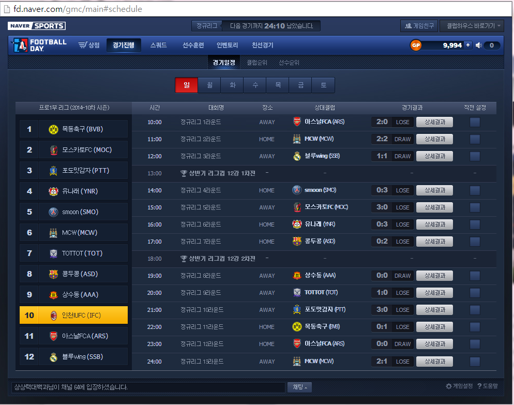Click the 게임친구 friends icon button
The width and height of the screenshot is (514, 405).
pyautogui.click(x=419, y=26)
